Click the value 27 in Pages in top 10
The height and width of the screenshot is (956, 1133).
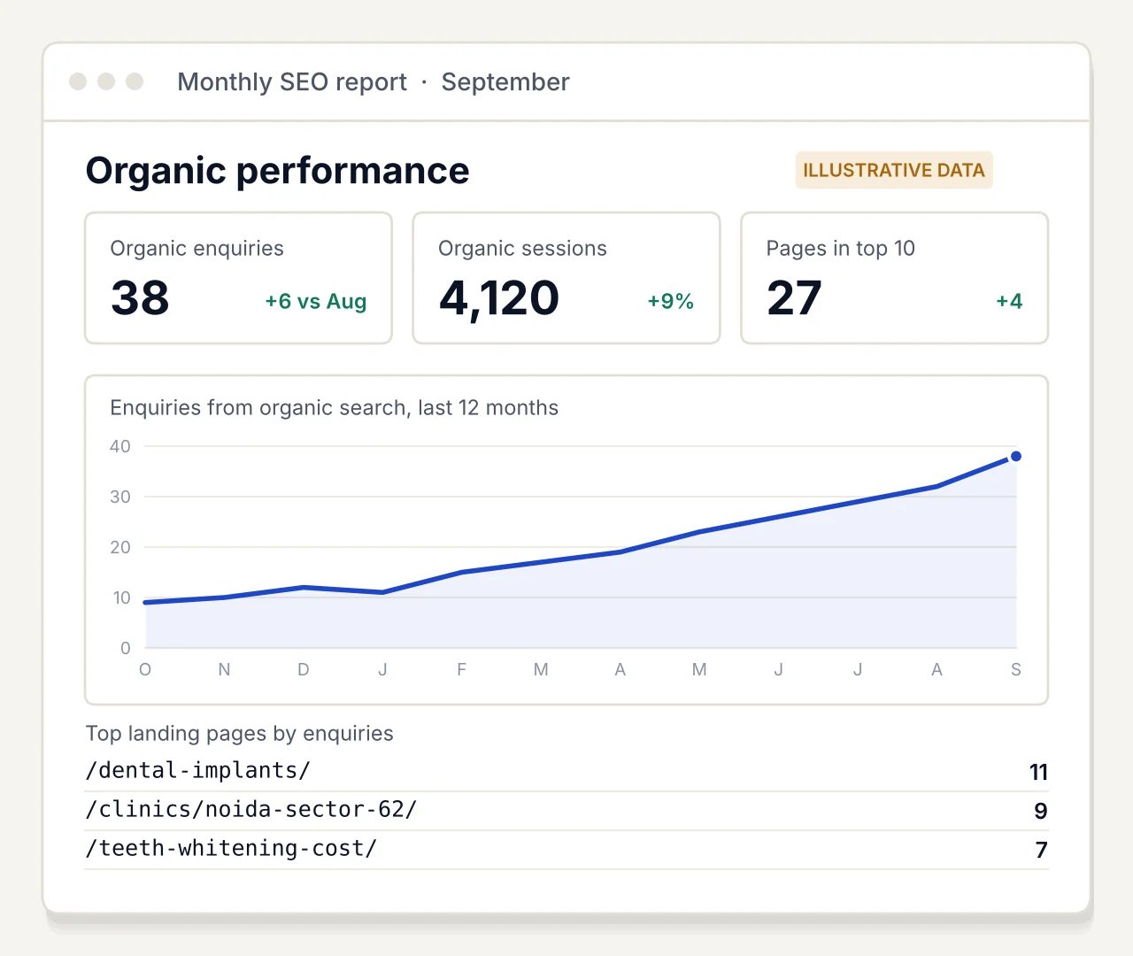794,298
